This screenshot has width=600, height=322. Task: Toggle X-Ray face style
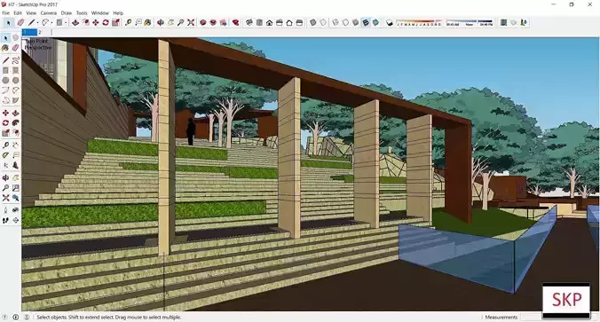click(313, 22)
